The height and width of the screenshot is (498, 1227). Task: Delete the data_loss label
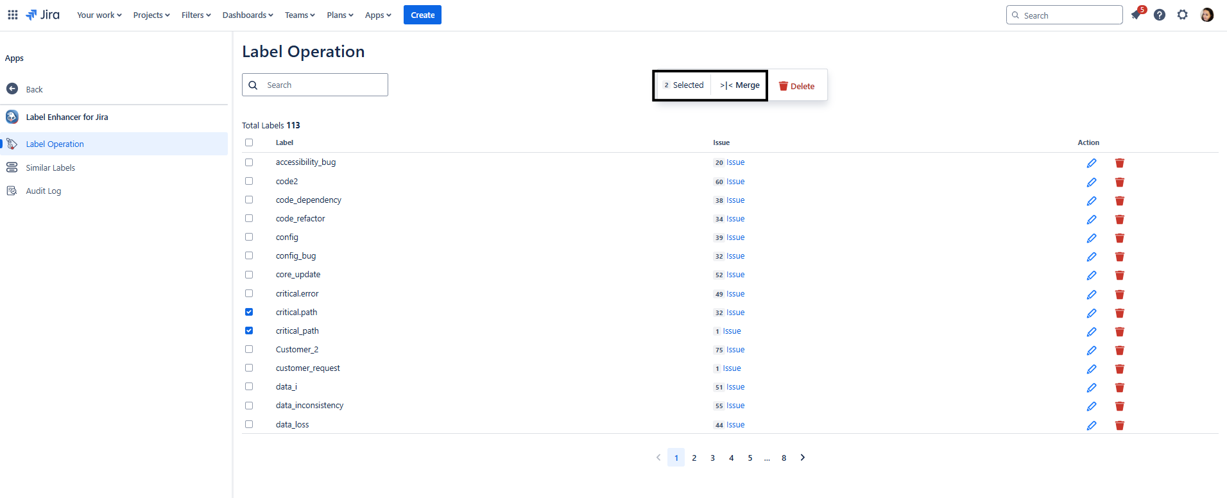(1120, 425)
